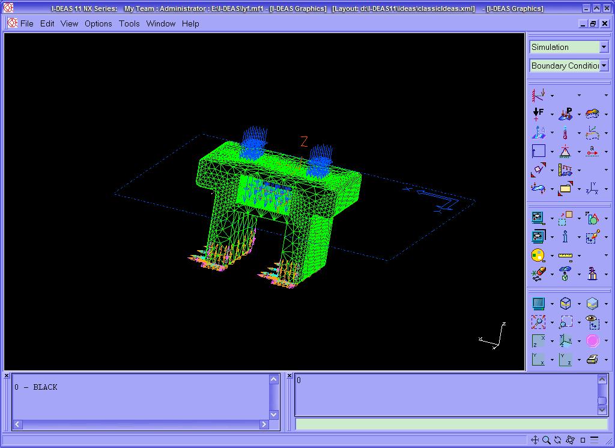615x448 pixels.
Task: Select the displacement restraint triangle icon
Action: click(565, 151)
